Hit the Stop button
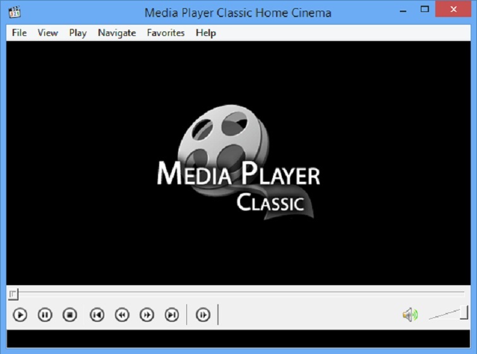The image size is (477, 354). point(69,315)
